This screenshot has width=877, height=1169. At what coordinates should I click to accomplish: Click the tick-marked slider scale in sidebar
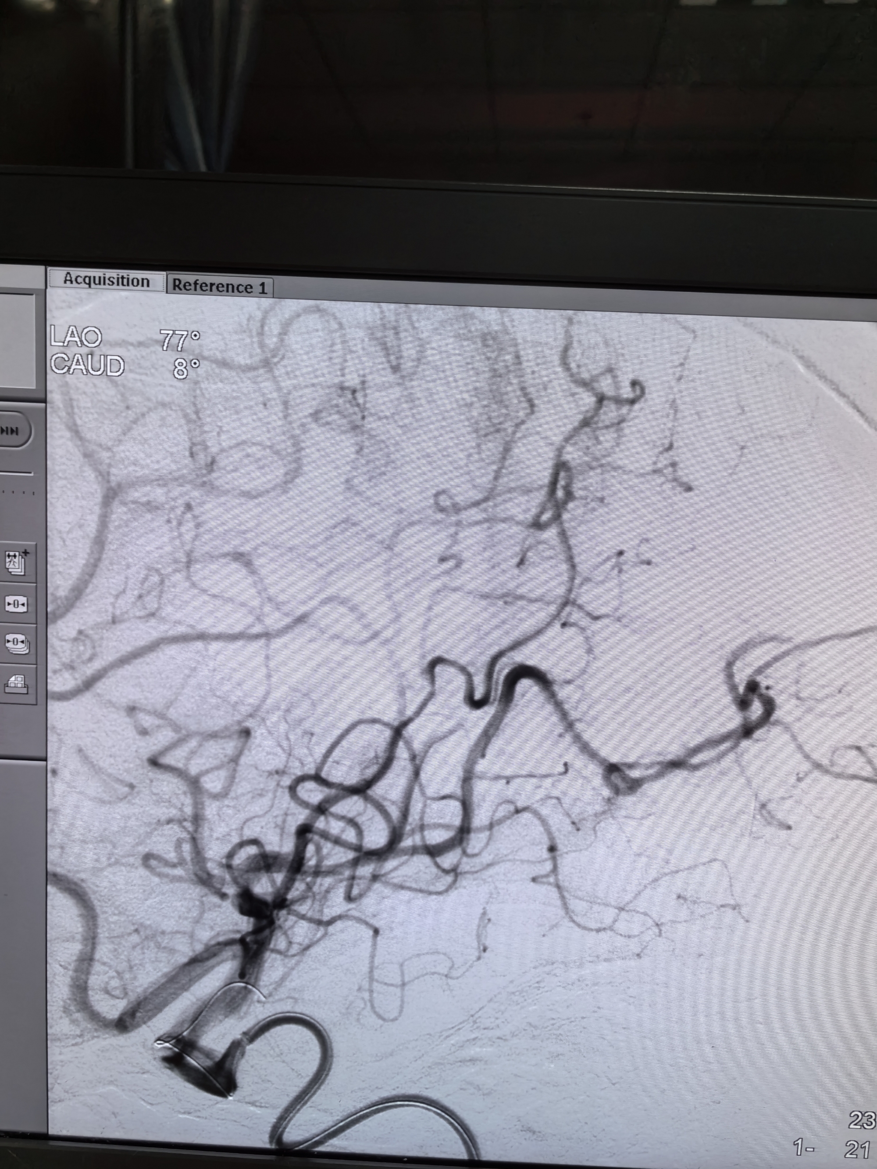(x=17, y=493)
